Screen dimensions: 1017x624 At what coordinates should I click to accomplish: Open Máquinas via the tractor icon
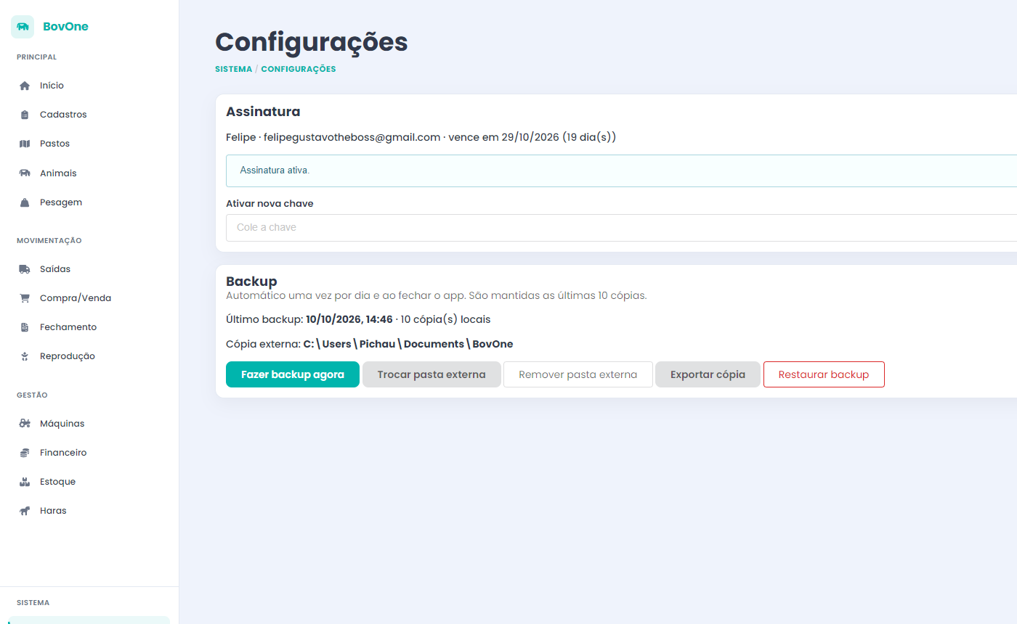25,424
